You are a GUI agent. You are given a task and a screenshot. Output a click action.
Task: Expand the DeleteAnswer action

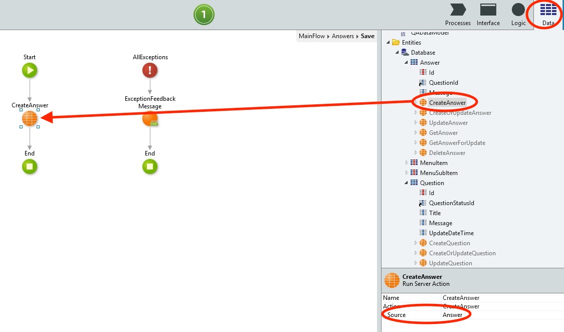(416, 153)
